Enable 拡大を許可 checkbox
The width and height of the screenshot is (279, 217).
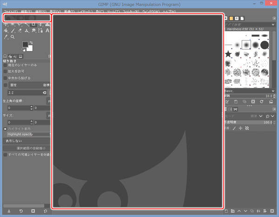point(6,71)
